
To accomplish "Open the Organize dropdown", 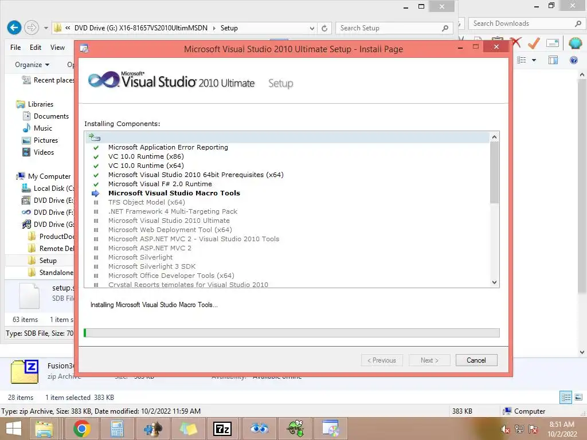I will [32, 65].
